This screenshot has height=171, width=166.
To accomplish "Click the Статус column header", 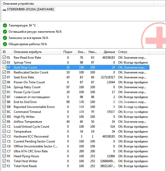I will coord(123,52).
